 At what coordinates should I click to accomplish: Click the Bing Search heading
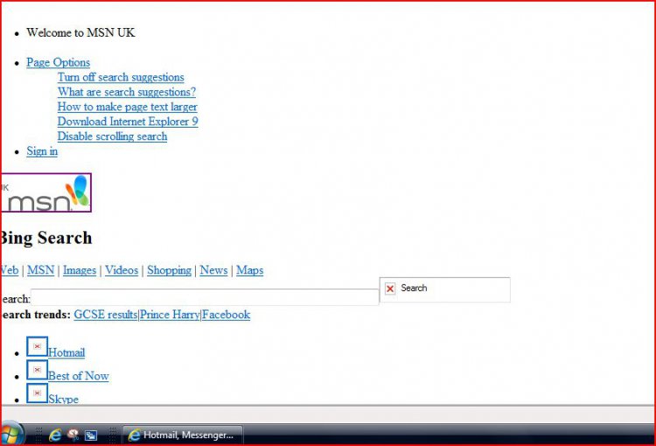click(x=46, y=238)
